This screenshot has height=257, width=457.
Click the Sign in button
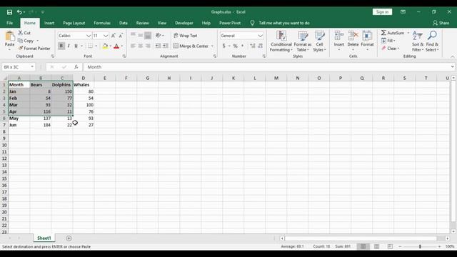(x=382, y=12)
